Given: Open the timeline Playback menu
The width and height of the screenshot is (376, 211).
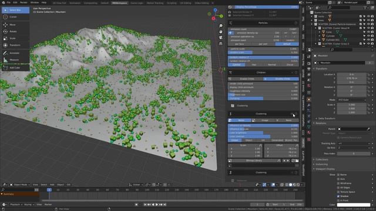Looking at the screenshot, I should pyautogui.click(x=16, y=205).
